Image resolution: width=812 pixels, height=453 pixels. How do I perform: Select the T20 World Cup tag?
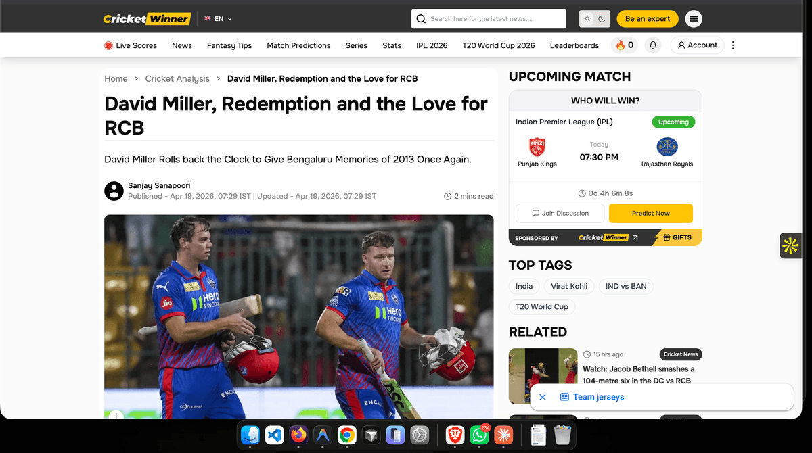[x=542, y=306]
